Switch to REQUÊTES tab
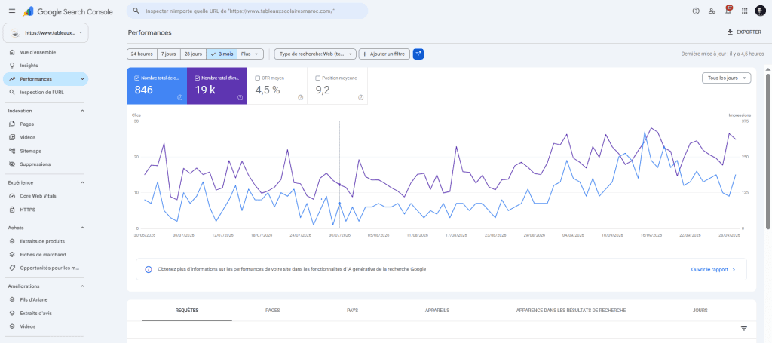This screenshot has width=772, height=343. (x=187, y=311)
